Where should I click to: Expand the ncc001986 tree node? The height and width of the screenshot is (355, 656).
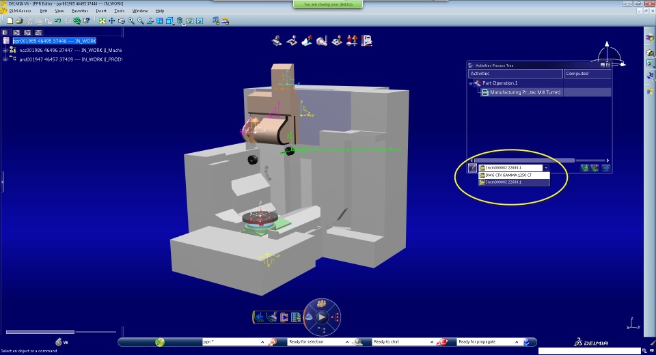[5, 50]
